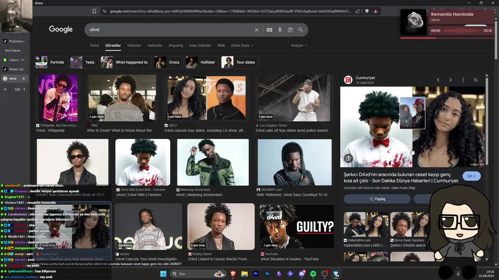Select the What happened to chip
499x280 pixels.
tap(126, 62)
